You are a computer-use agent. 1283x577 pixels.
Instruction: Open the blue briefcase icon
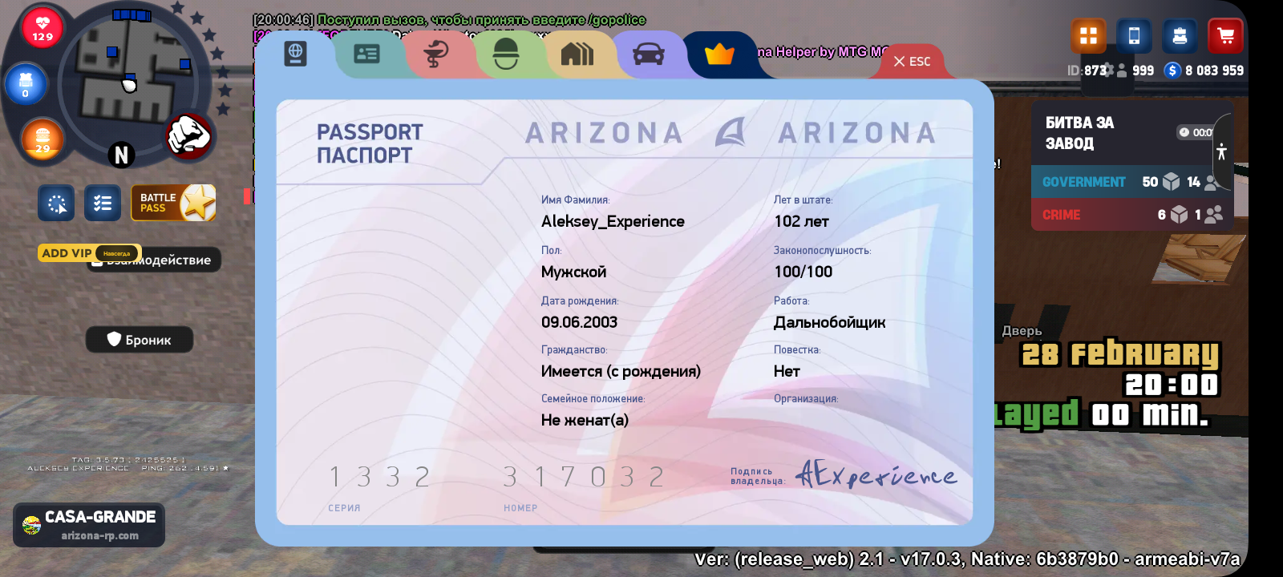[x=1180, y=36]
